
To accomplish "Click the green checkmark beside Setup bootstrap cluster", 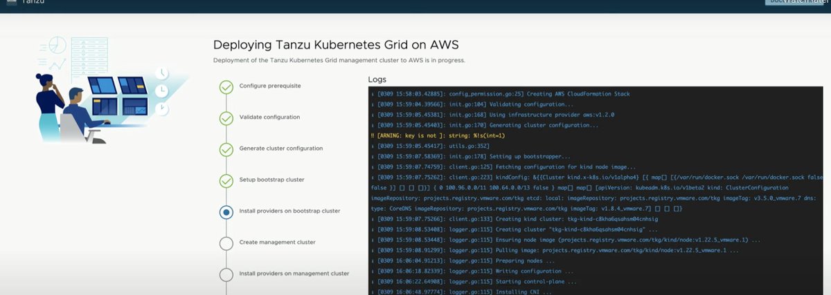I will point(226,181).
